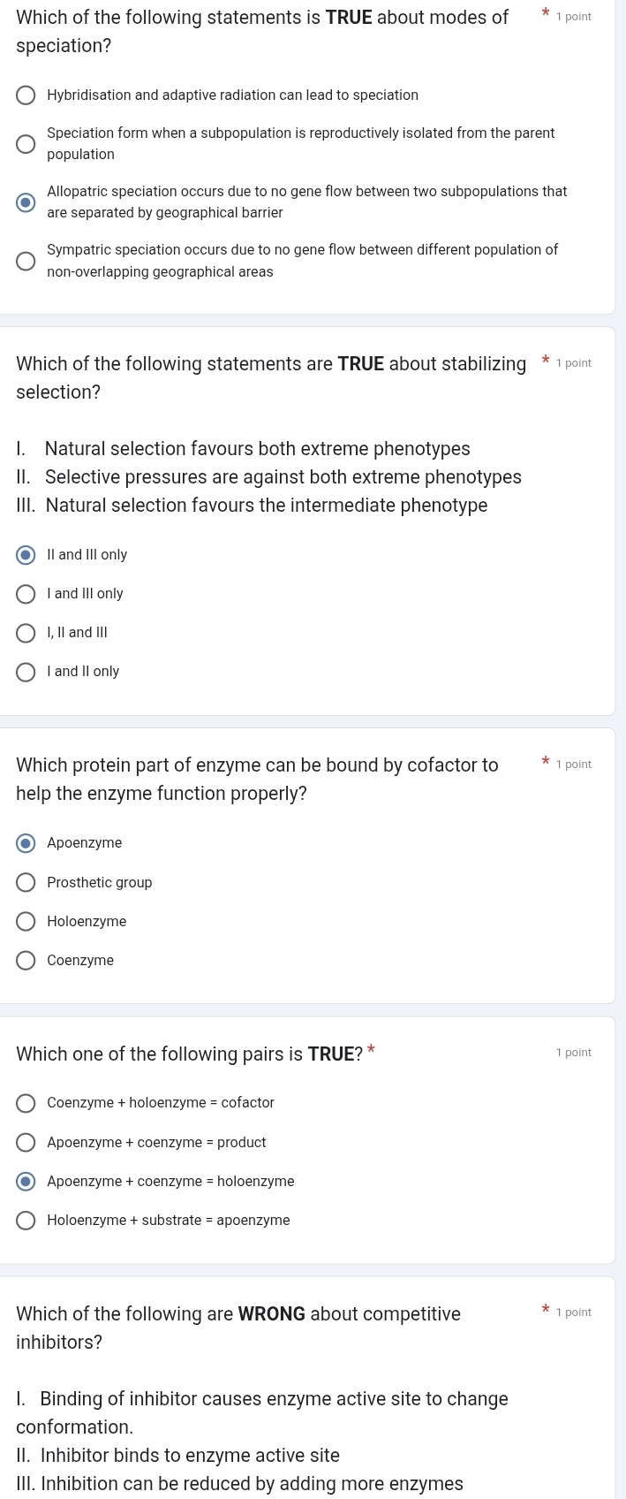
Task: Pick the Coenzyme option
Action: point(26,960)
